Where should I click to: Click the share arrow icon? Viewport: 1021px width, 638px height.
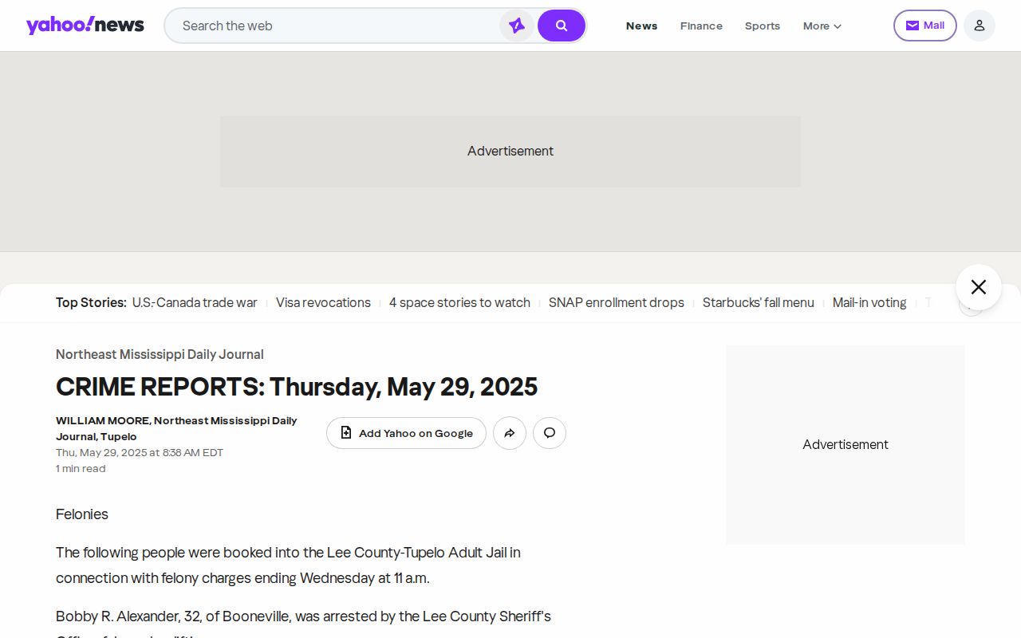[x=510, y=433]
